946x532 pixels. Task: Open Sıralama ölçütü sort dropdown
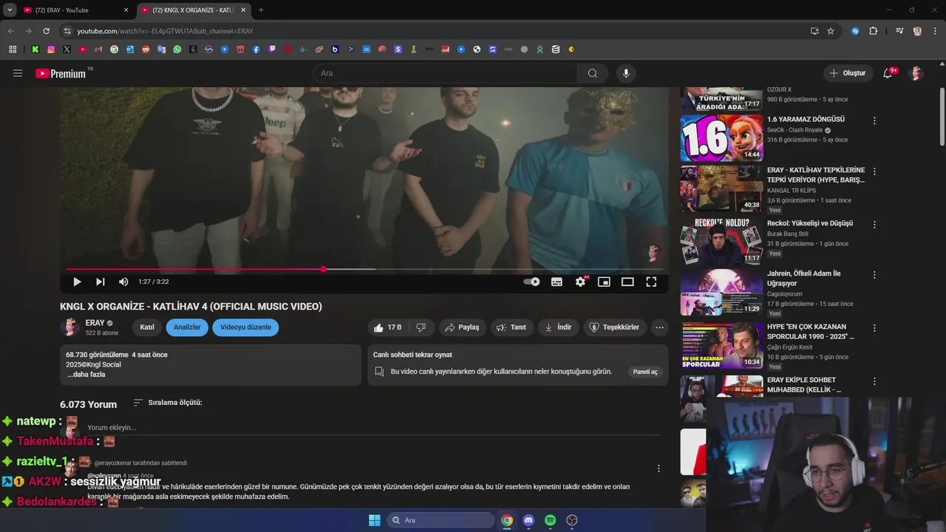(168, 403)
